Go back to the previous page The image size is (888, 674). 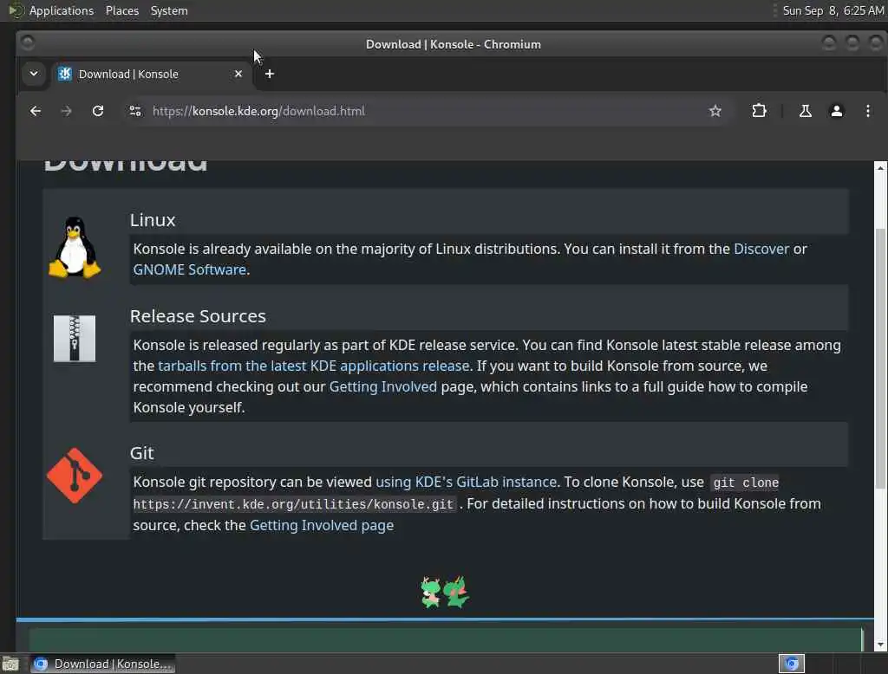pos(35,111)
